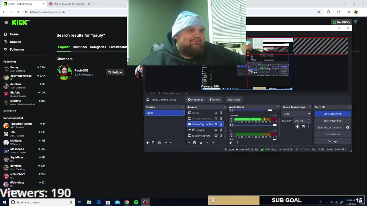The height and width of the screenshot is (206, 367).
Task: Zoom in the OBS preview with the plus
Action: click(x=159, y=93)
